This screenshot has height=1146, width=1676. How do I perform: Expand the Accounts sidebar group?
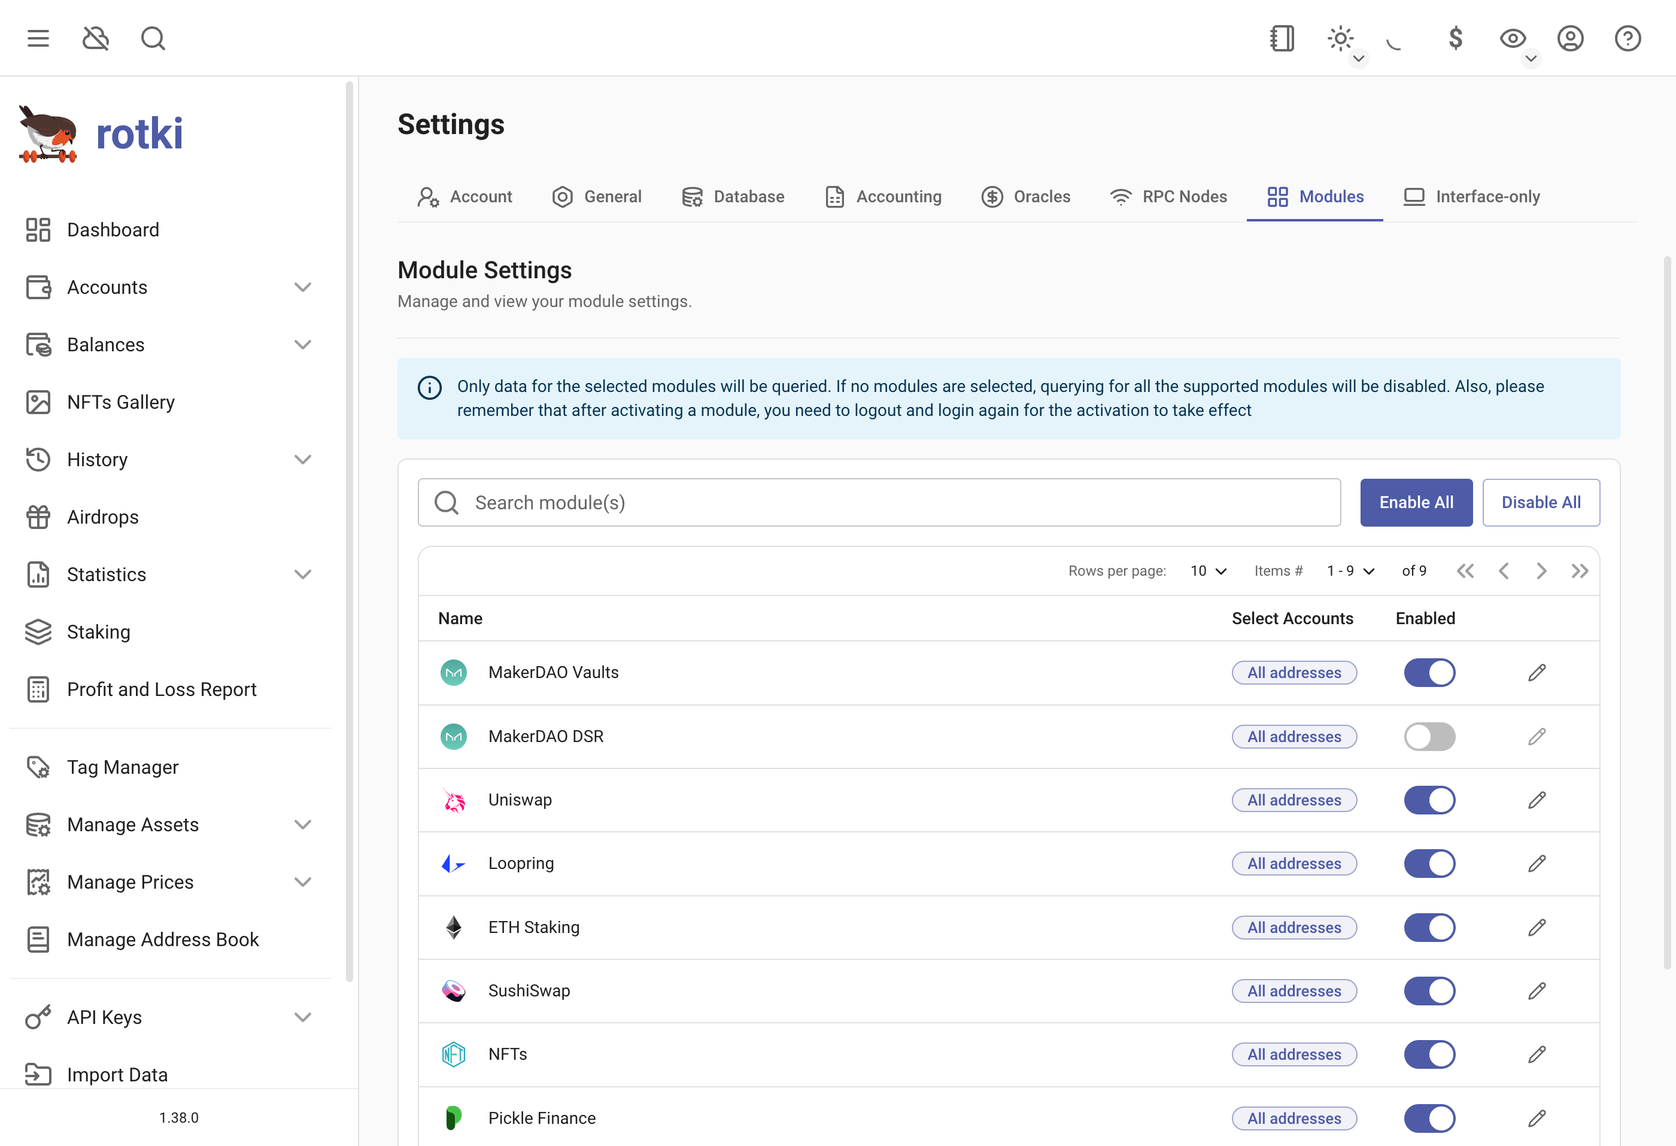tap(170, 287)
